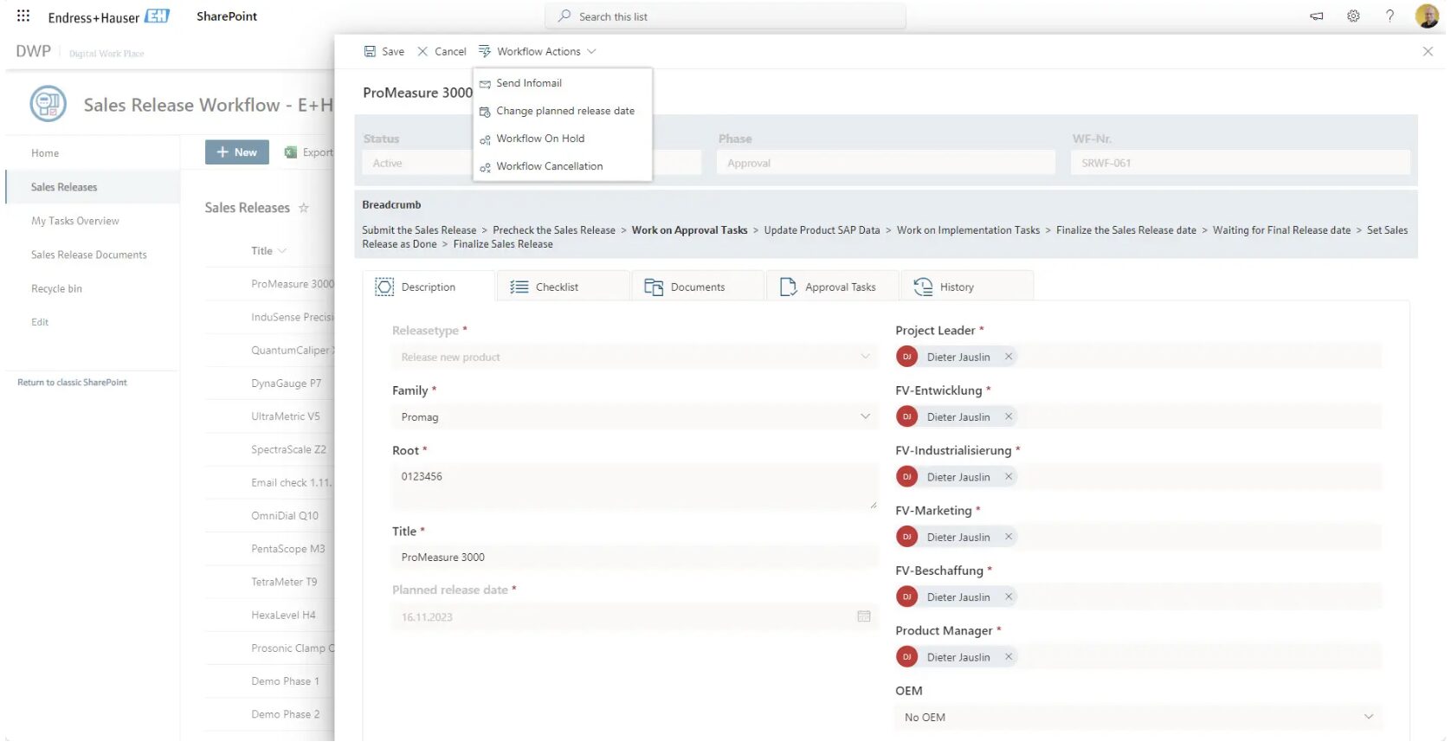Click the user profile avatar
The width and height of the screenshot is (1451, 748).
point(1426,16)
